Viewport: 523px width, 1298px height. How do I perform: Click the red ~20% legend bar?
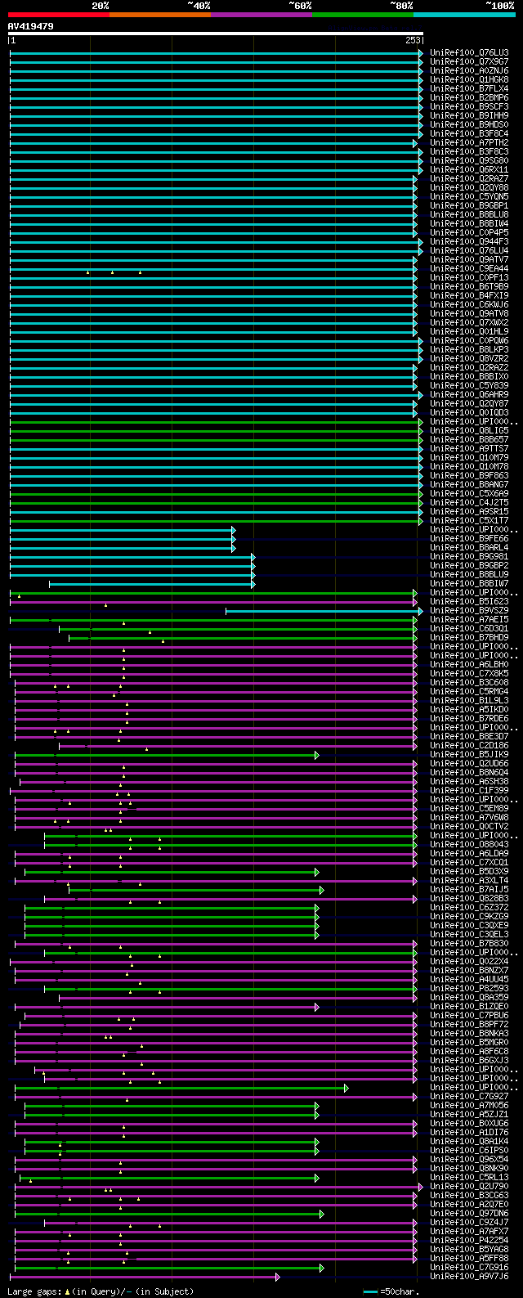pyautogui.click(x=59, y=15)
